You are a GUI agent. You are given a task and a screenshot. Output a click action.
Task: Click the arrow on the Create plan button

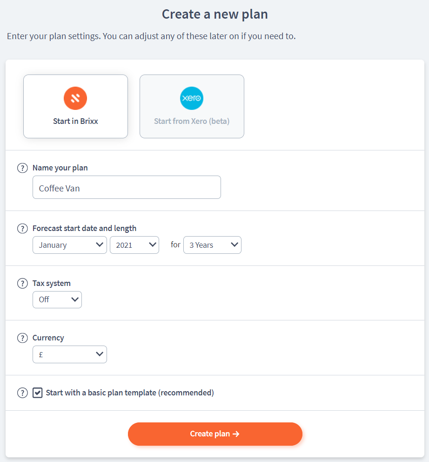pos(236,434)
